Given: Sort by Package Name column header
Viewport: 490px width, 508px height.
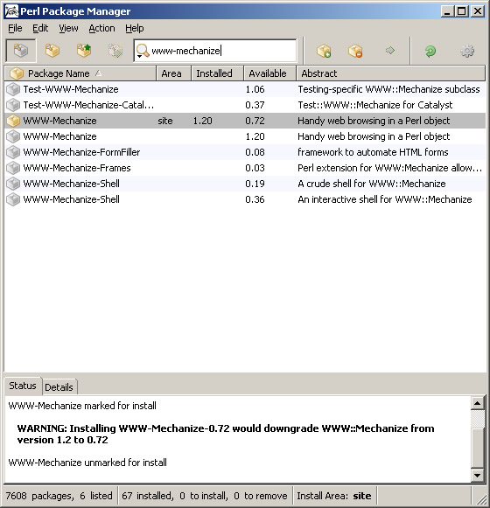Looking at the screenshot, I should [80, 73].
